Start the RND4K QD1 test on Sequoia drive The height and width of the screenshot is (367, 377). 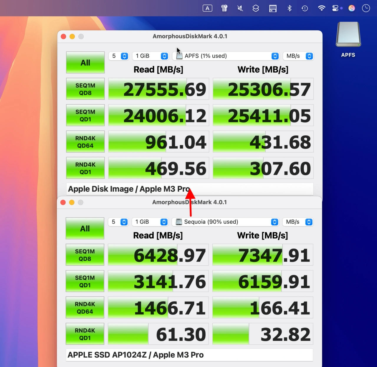(85, 334)
